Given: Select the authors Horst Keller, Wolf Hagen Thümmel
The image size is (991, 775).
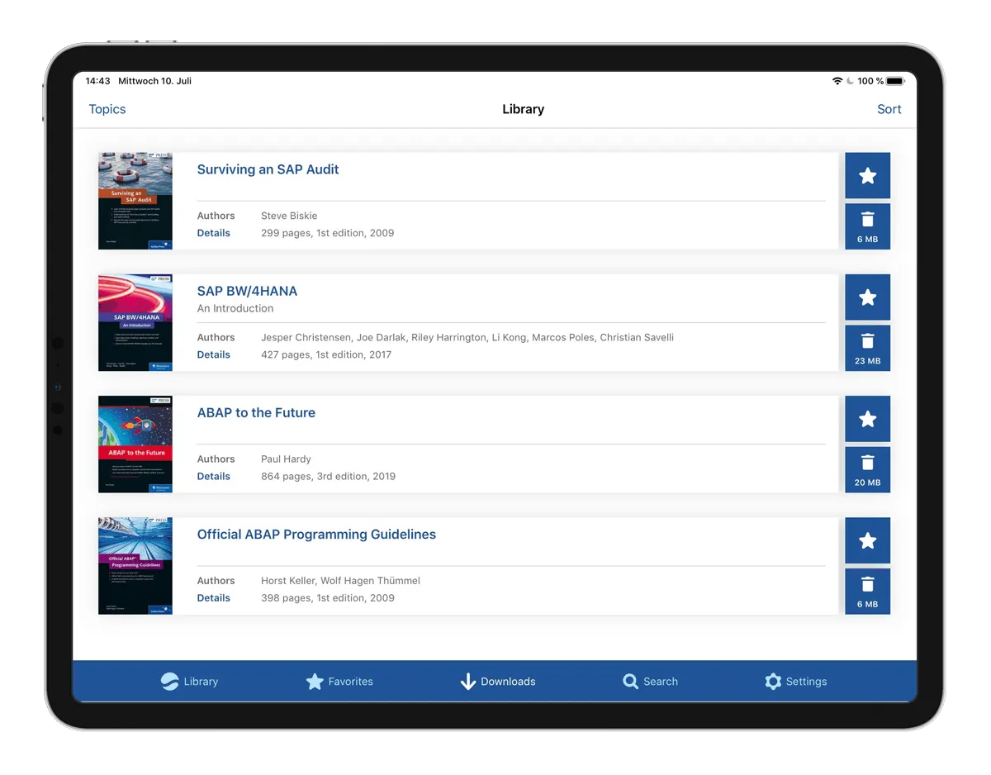Looking at the screenshot, I should tap(340, 580).
